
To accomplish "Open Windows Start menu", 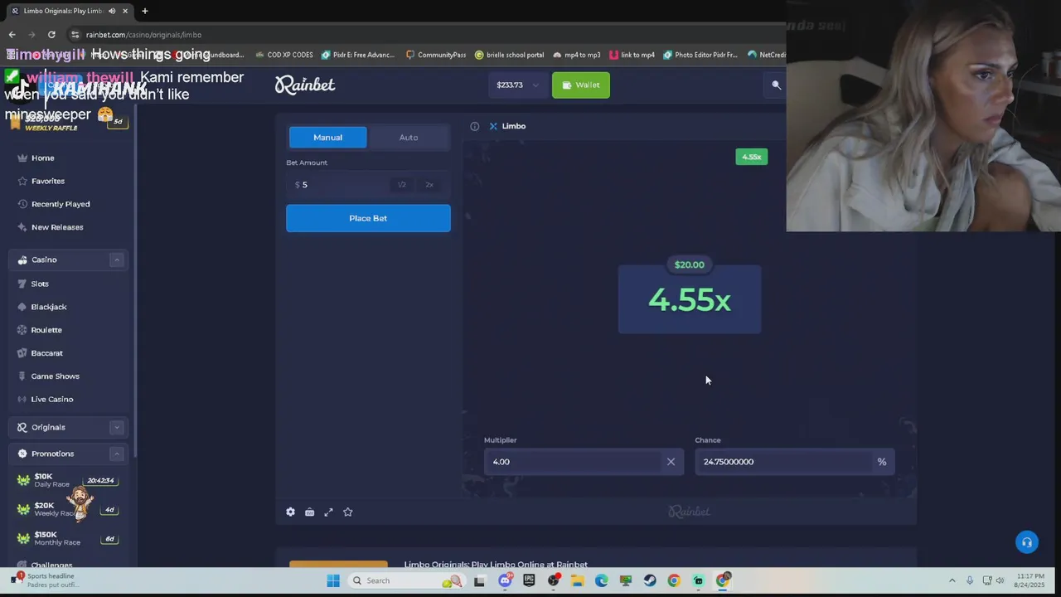I will [333, 580].
